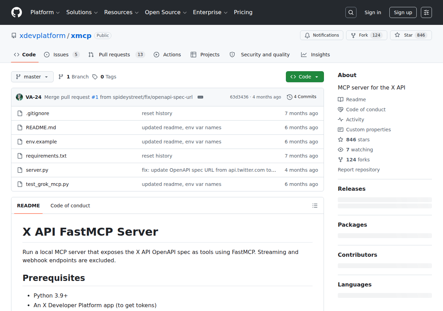The image size is (443, 311).
Task: Open the Packages heading link
Action: (352, 225)
